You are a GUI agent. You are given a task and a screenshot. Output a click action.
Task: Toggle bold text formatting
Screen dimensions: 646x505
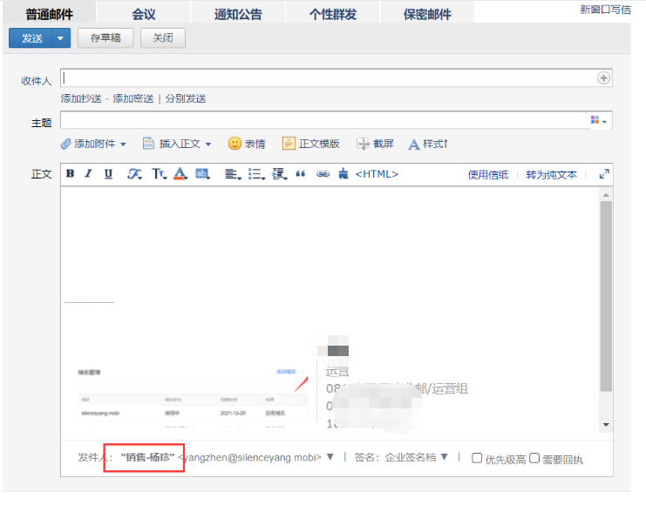point(70,174)
